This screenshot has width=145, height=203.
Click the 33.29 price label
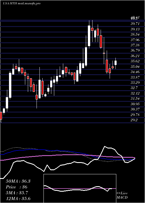[x=135, y=82]
